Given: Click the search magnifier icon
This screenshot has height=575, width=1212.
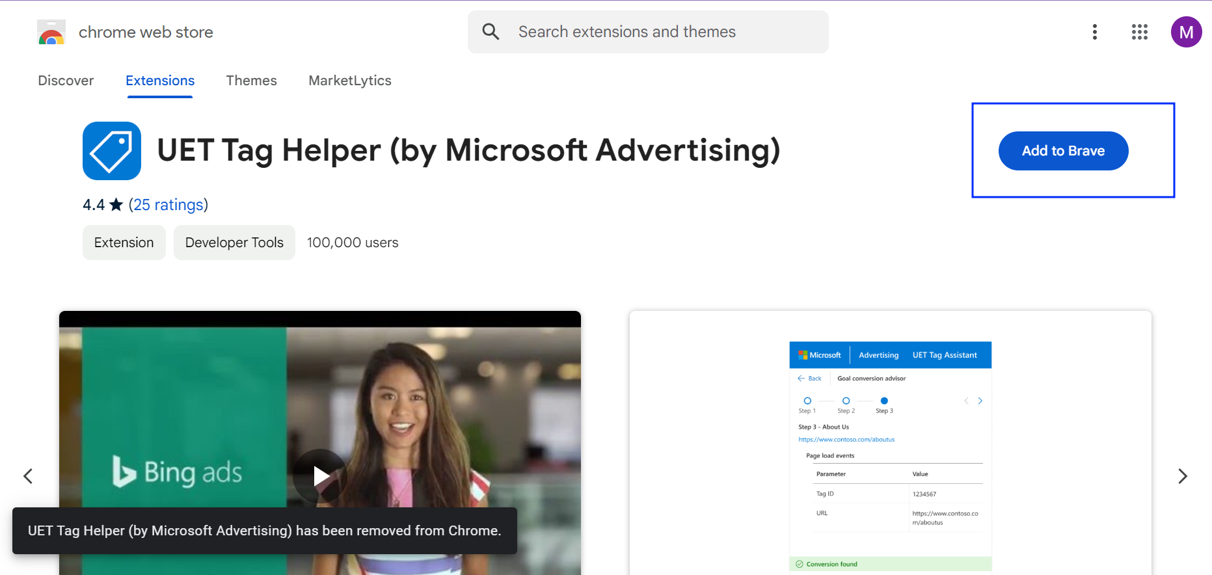Looking at the screenshot, I should pos(491,32).
